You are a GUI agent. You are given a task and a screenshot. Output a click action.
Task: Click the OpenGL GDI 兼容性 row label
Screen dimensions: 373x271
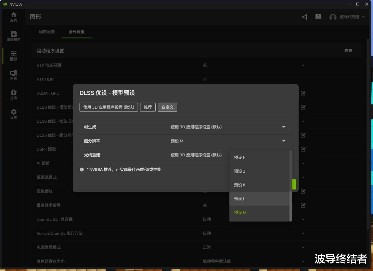(55, 219)
